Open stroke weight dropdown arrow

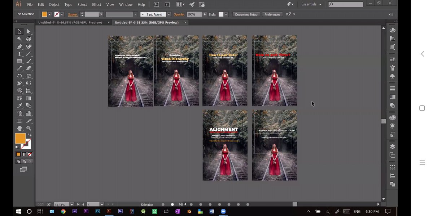tap(101, 14)
